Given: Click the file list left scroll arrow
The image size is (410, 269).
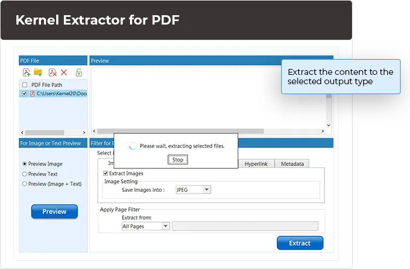Looking at the screenshot, I should point(22,132).
